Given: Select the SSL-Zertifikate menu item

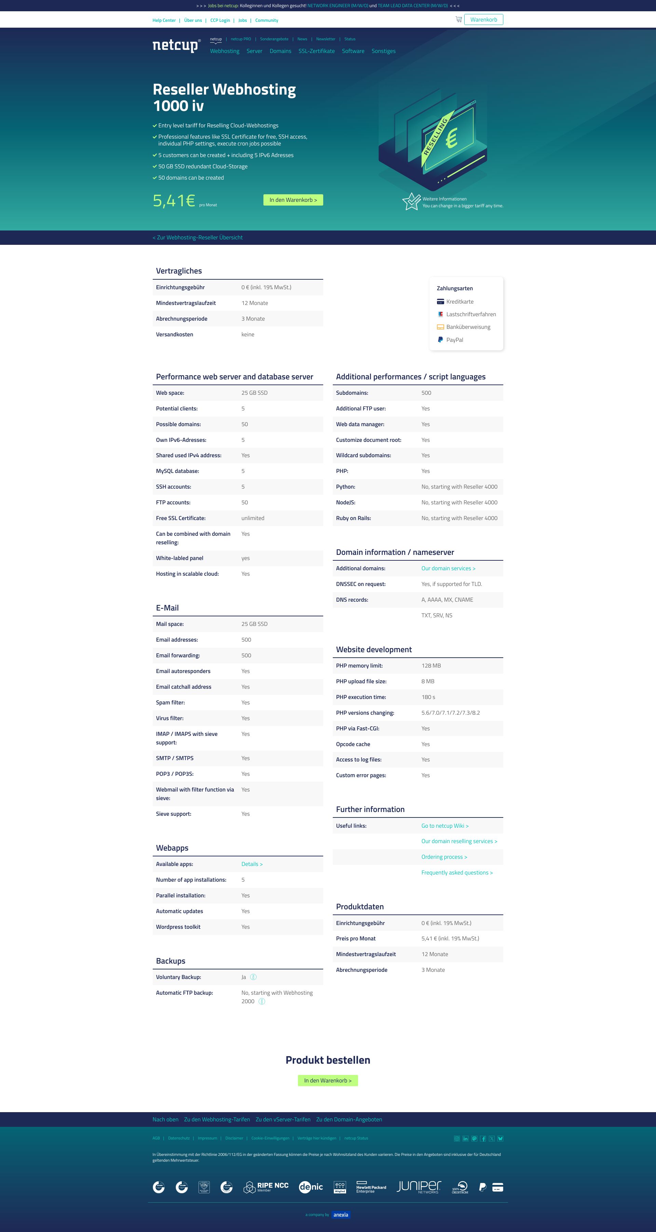Looking at the screenshot, I should [x=316, y=51].
